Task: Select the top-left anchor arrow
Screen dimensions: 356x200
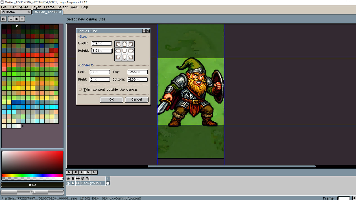Action: [x=118, y=44]
